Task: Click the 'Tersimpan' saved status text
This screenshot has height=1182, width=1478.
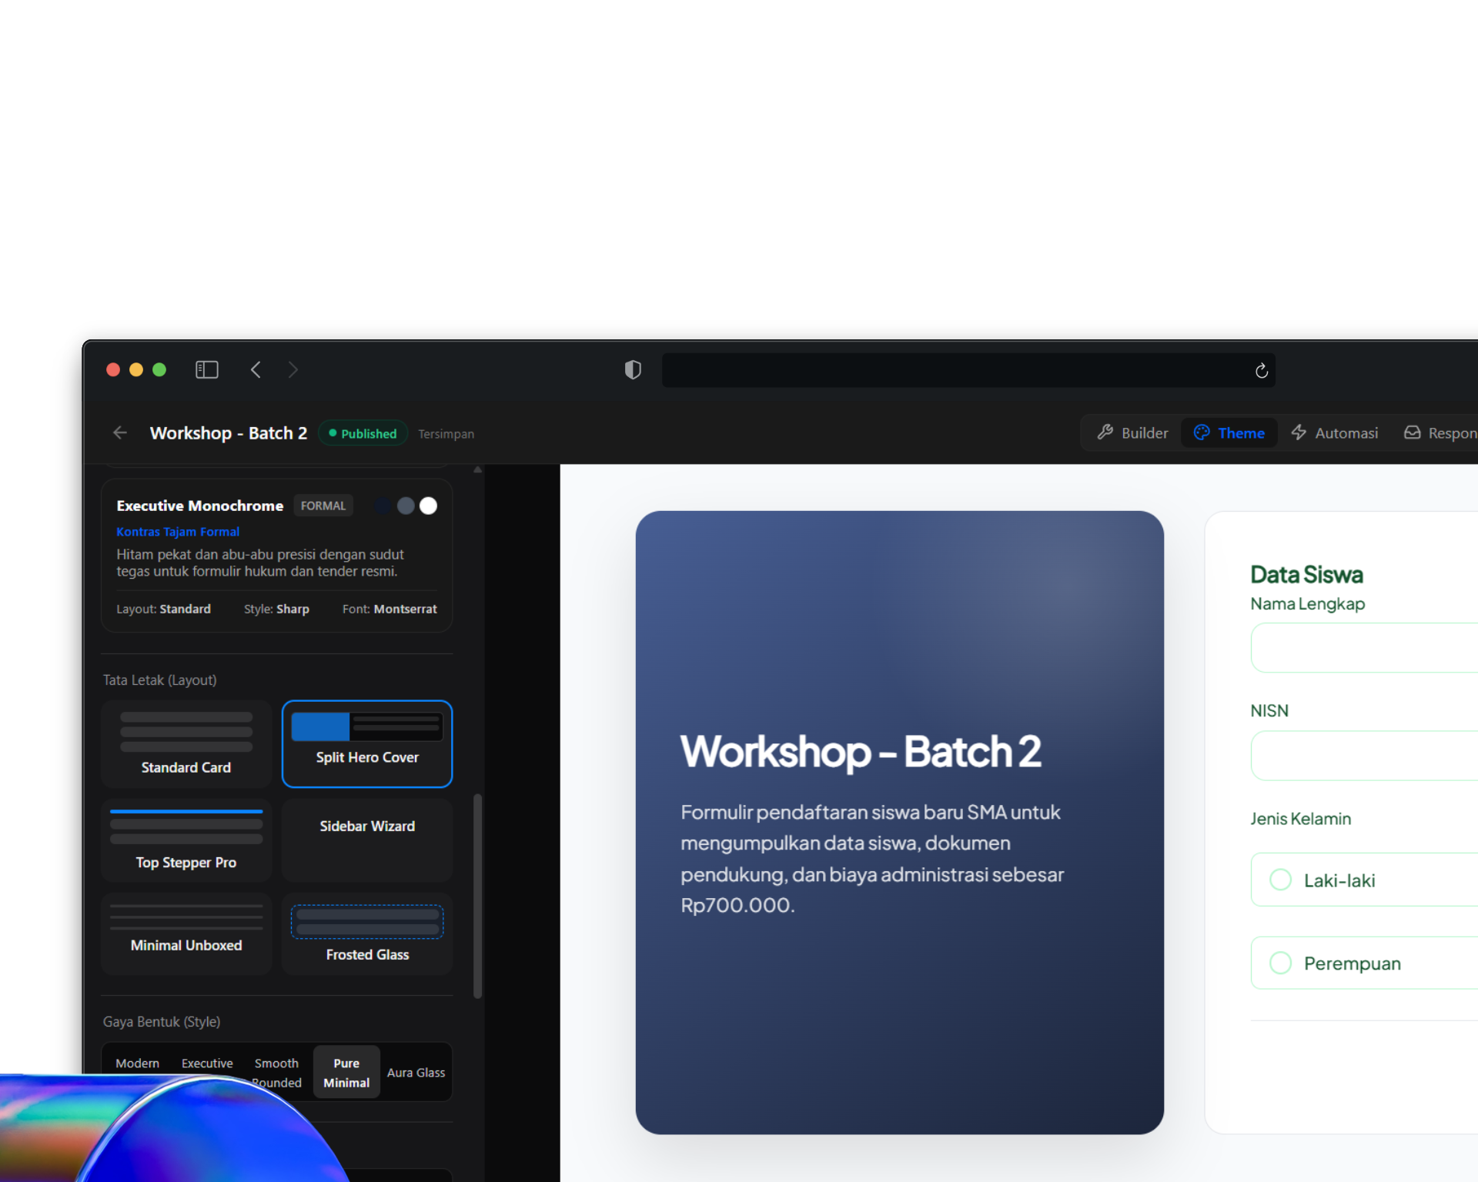Action: coord(446,434)
